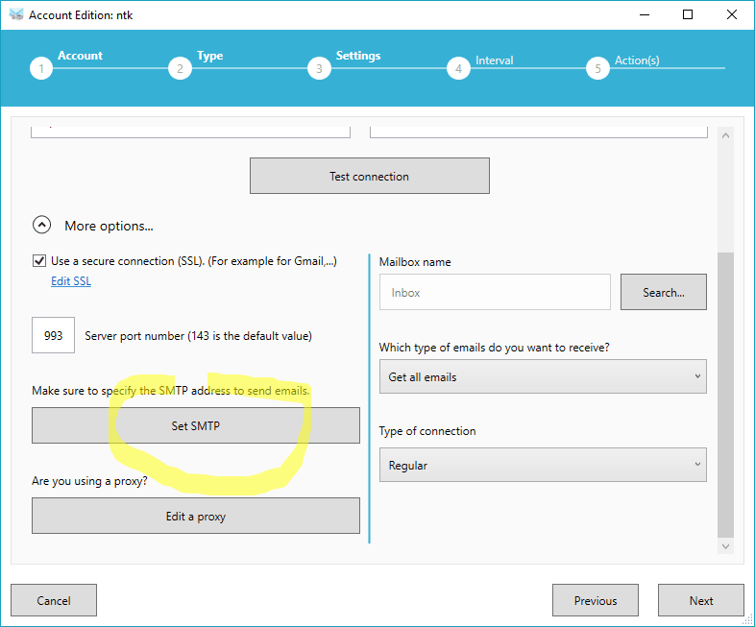Click Search next to the mailbox name
Image resolution: width=755 pixels, height=627 pixels.
click(663, 292)
